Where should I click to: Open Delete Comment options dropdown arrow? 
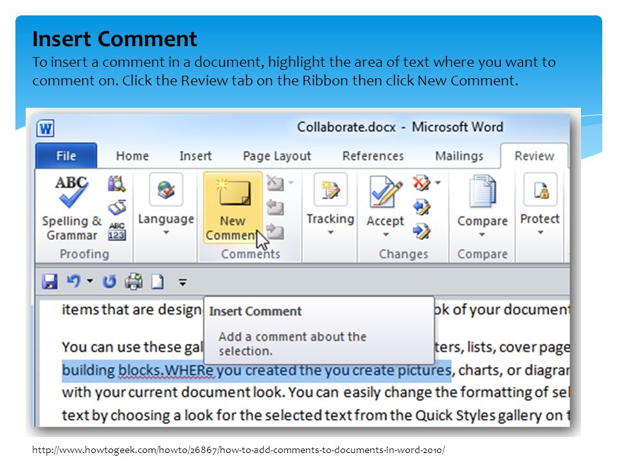(x=291, y=183)
